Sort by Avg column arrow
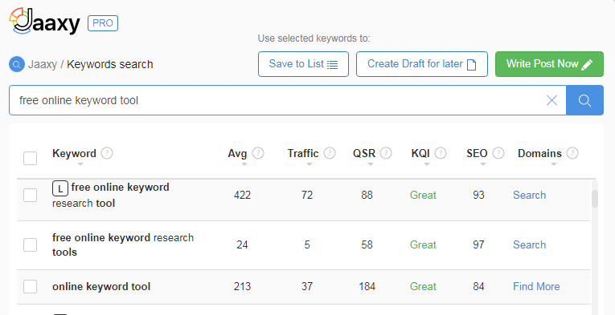Image resolution: width=615 pixels, height=315 pixels. (x=244, y=164)
